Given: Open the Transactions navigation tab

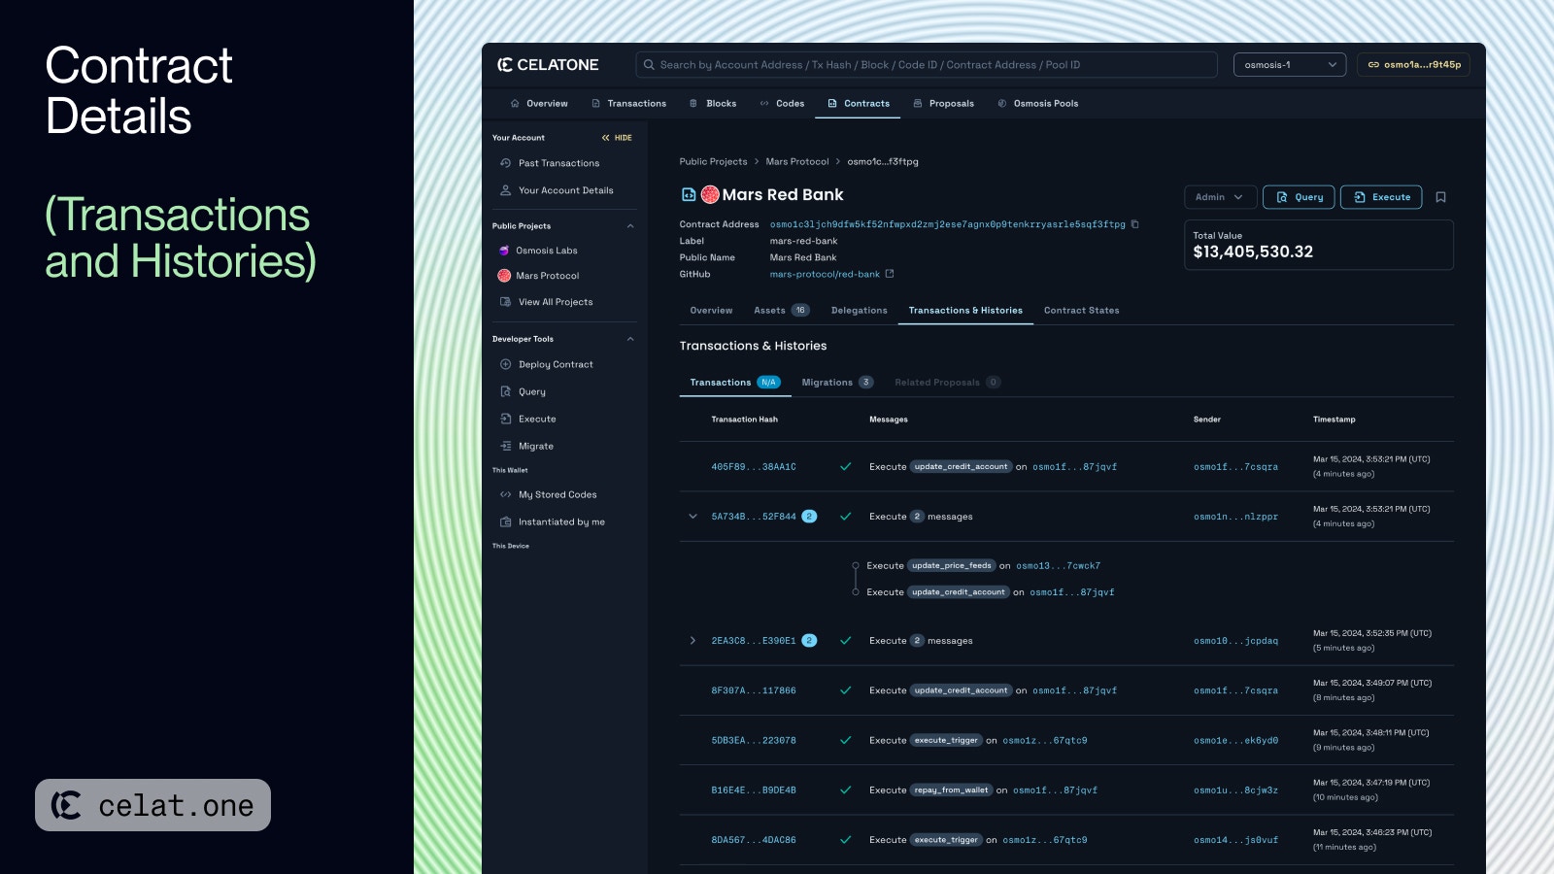Looking at the screenshot, I should click(x=628, y=103).
